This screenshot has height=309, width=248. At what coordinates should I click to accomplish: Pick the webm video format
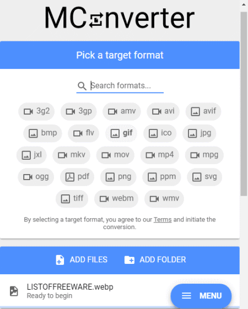116,199
